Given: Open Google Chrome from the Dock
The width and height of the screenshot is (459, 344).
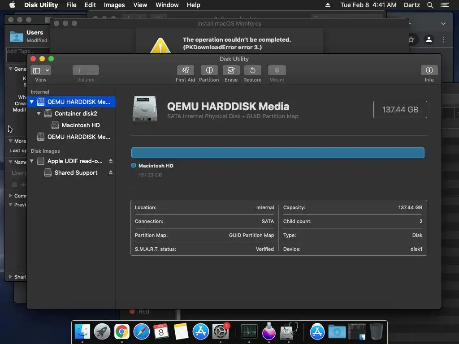Looking at the screenshot, I should [122, 332].
